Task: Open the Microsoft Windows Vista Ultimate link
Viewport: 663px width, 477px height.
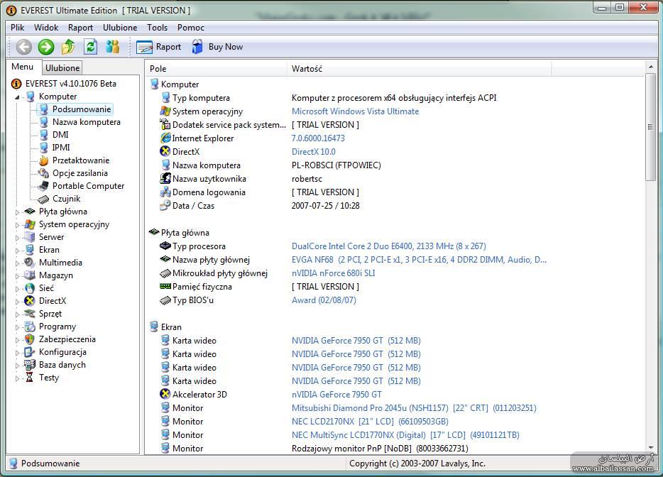Action: point(355,111)
